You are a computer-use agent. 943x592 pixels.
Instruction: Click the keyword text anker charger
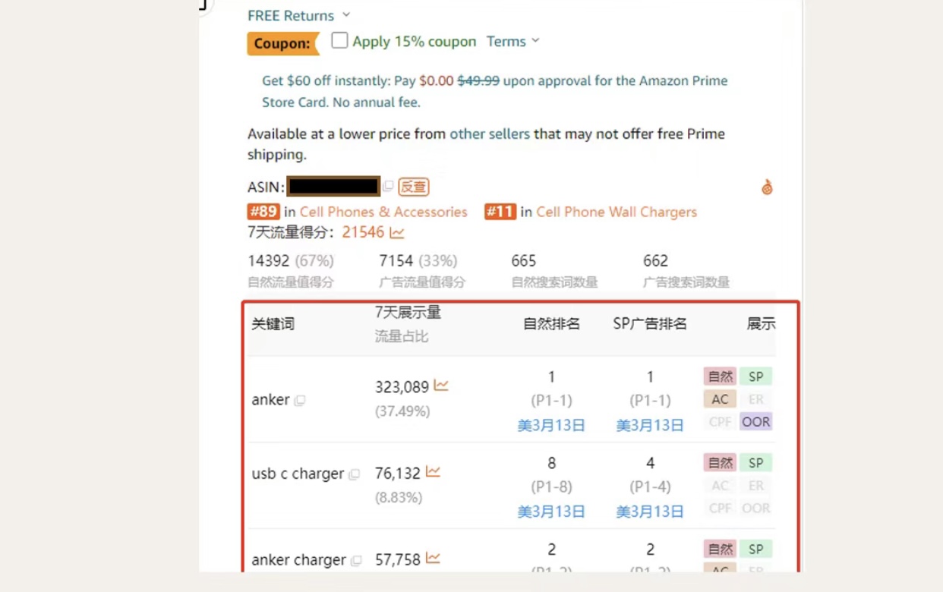point(298,560)
